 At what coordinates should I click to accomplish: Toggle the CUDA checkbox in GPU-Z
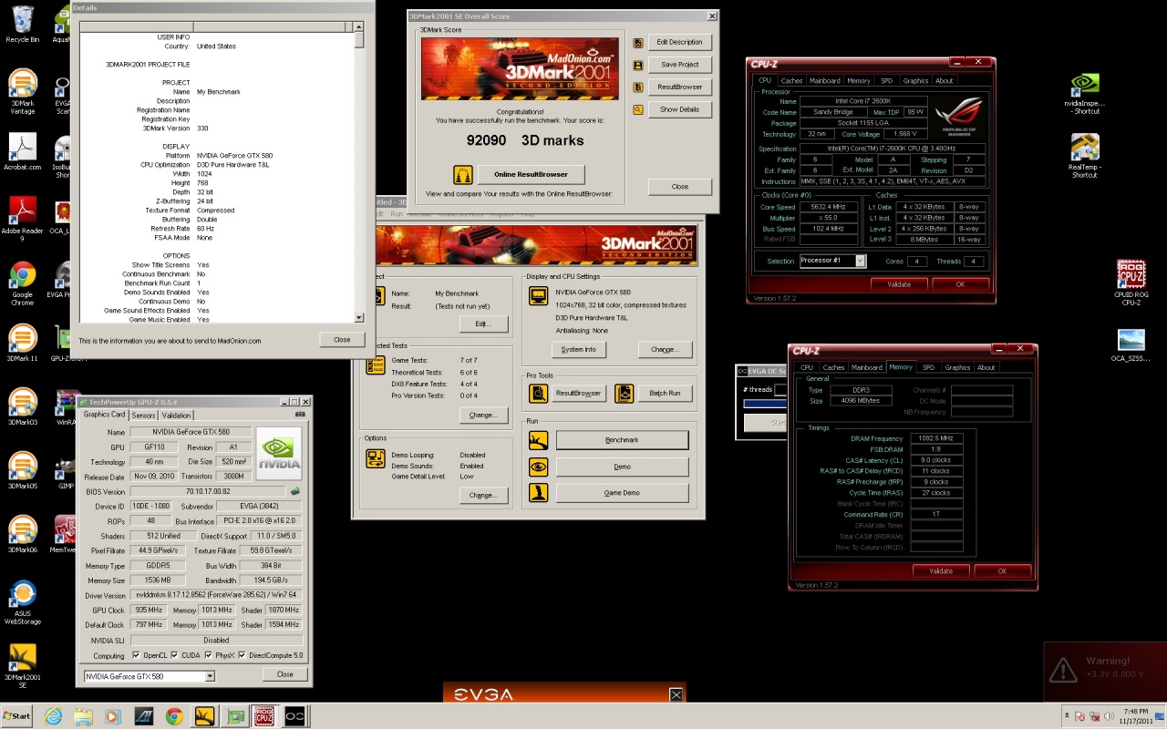tap(173, 655)
